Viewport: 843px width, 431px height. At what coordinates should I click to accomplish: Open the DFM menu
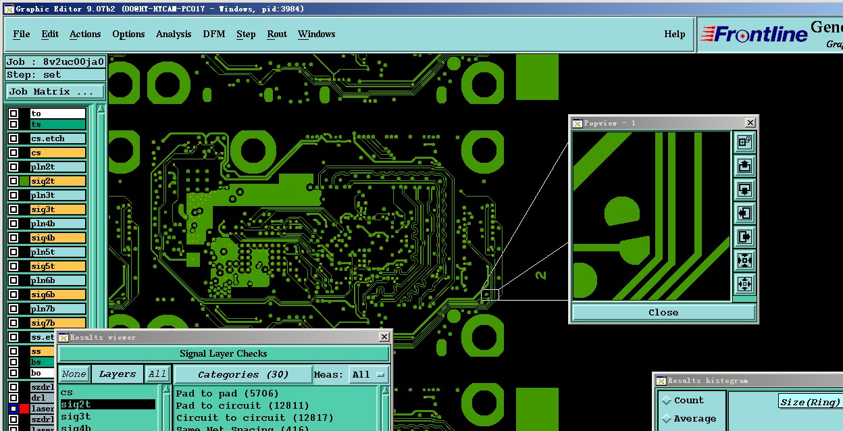tap(214, 34)
